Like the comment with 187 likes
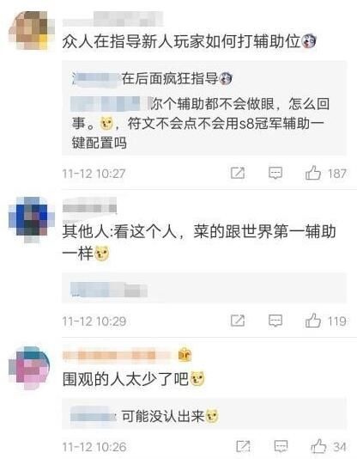 (313, 173)
